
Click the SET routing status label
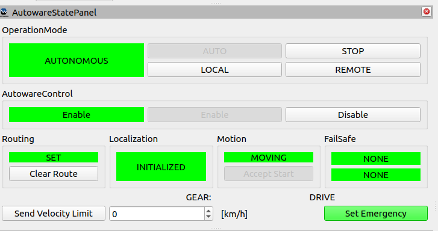coord(54,158)
